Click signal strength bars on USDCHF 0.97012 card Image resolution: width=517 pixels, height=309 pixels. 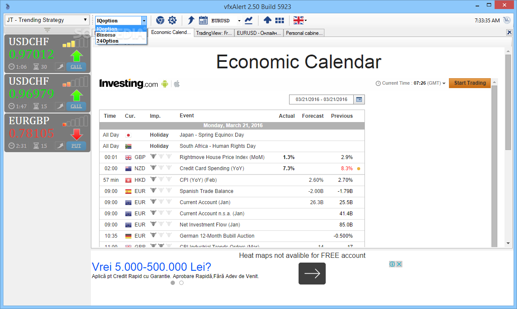click(75, 43)
